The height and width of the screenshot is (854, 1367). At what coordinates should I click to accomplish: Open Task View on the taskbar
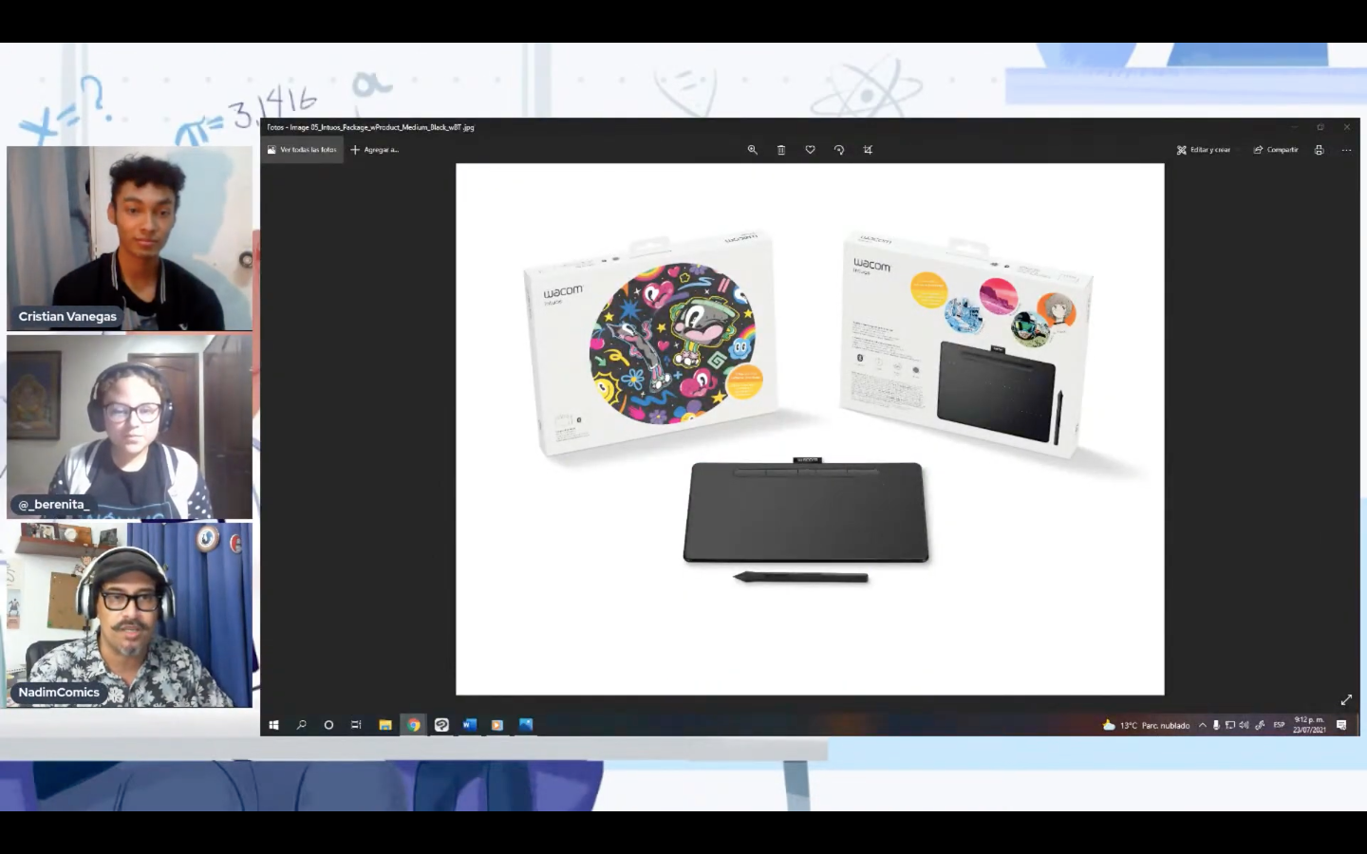click(356, 725)
